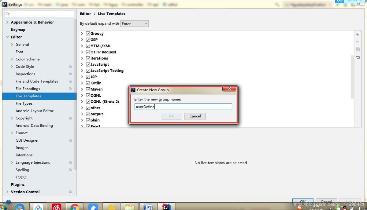Viewport: 367px width, 210px height.
Task: Click the remove template minus icon
Action: point(358,42)
